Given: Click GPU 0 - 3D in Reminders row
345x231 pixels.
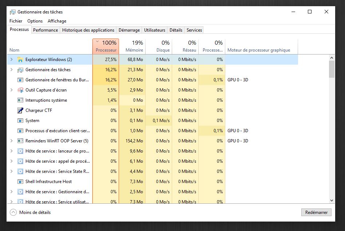Looking at the screenshot, I should [238, 141].
